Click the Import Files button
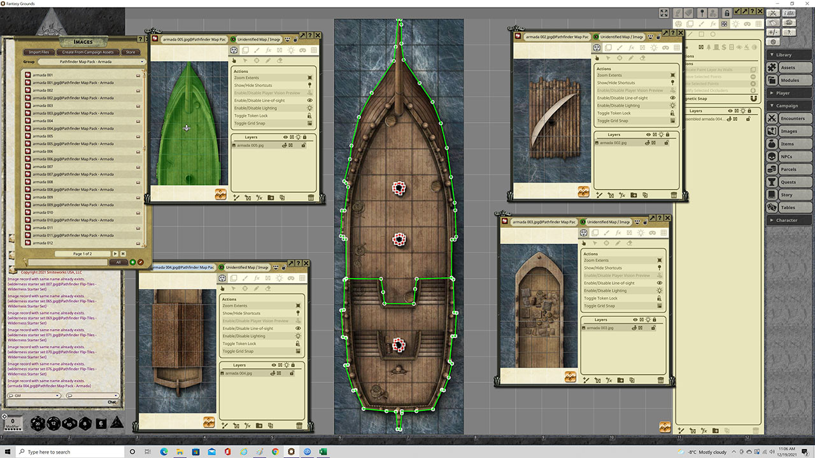This screenshot has height=458, width=815. [x=39, y=52]
